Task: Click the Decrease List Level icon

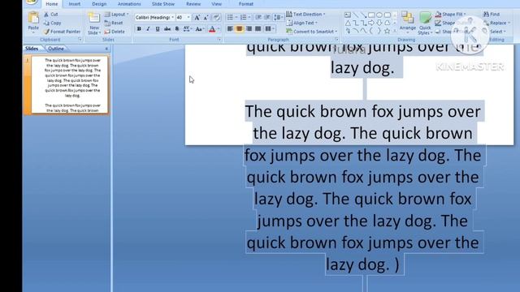Action: (x=258, y=17)
